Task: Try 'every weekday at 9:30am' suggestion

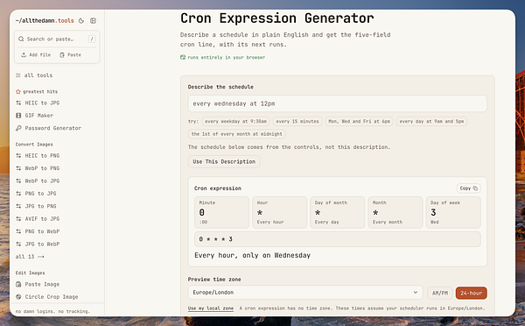Action: [x=236, y=122]
